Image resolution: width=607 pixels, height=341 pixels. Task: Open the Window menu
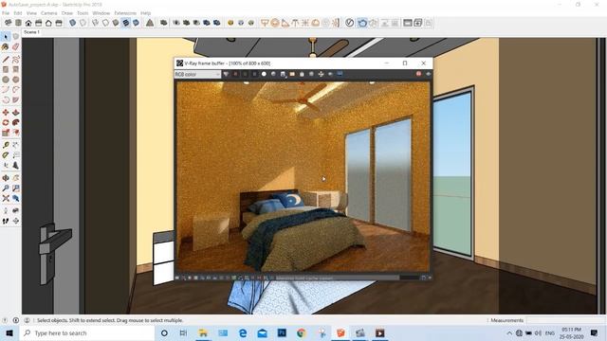point(101,13)
